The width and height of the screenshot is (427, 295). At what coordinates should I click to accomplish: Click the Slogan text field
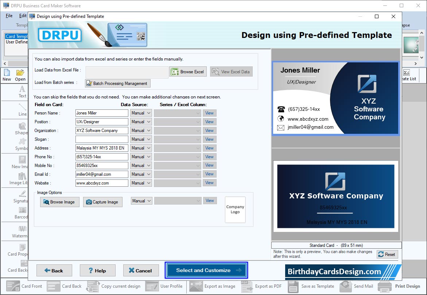102,139
